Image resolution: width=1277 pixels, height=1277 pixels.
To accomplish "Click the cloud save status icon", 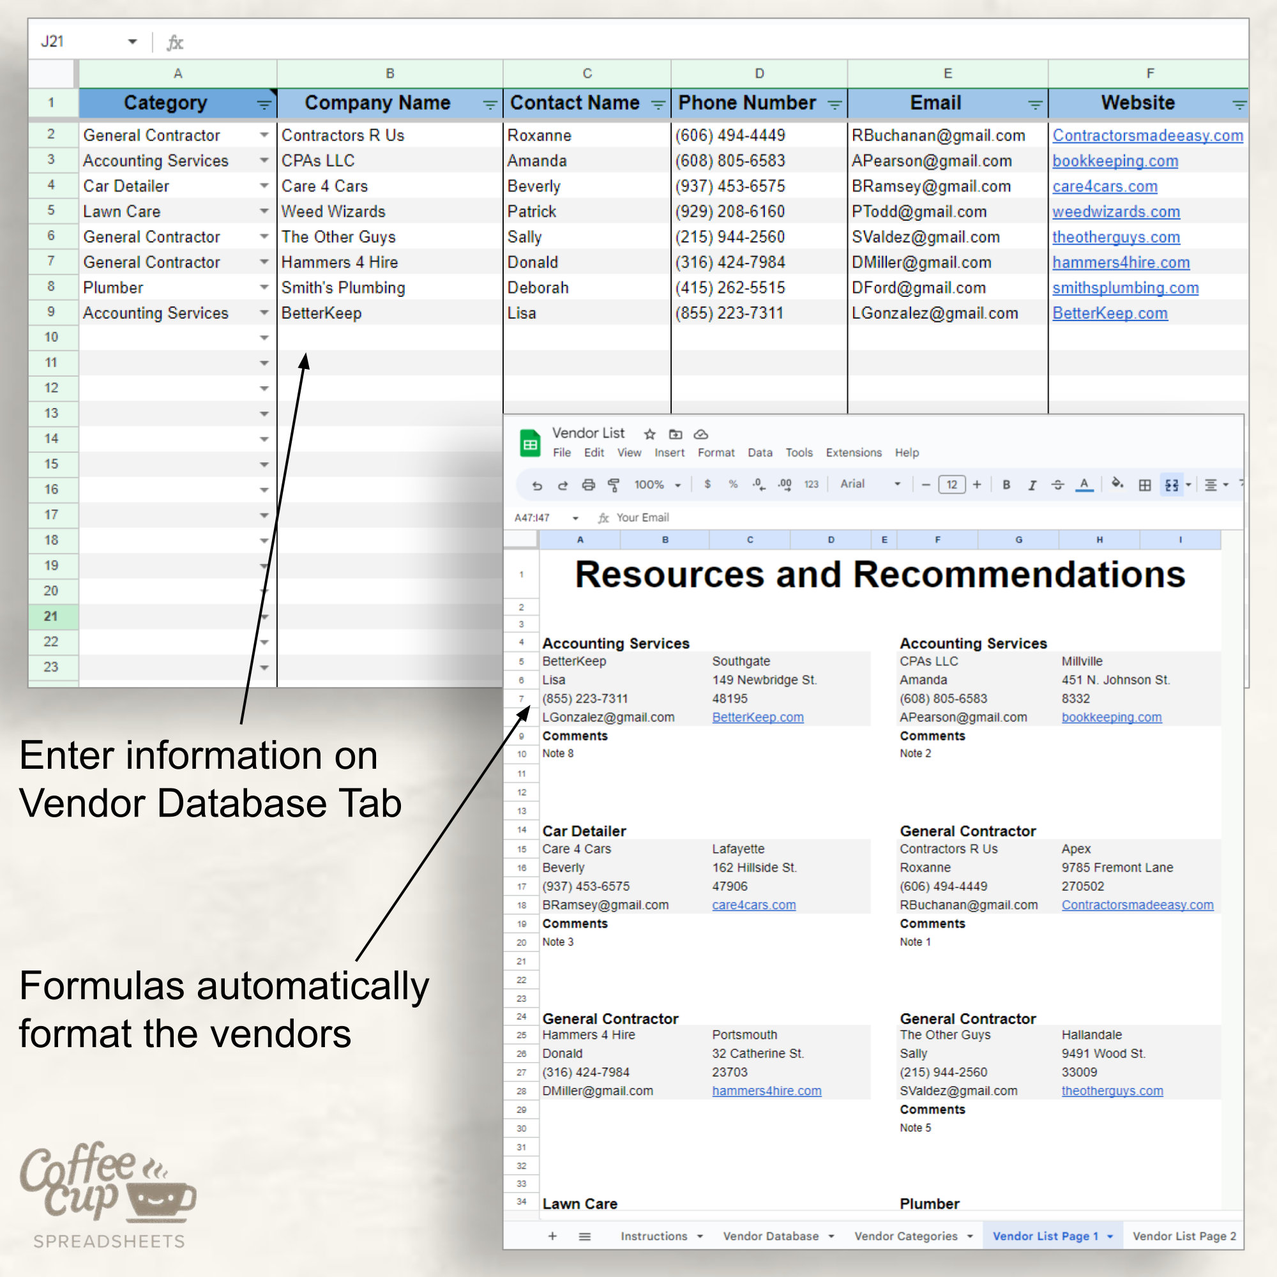I will 700,434.
